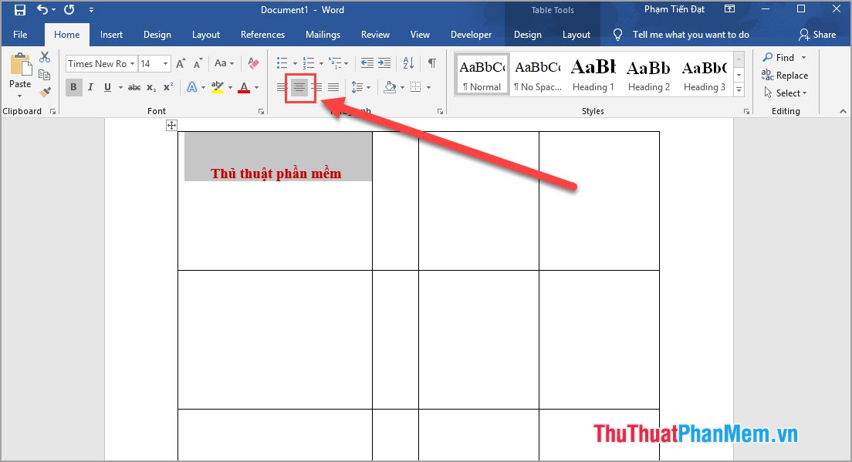Apply yellow text highlight color
852x462 pixels.
tap(218, 87)
